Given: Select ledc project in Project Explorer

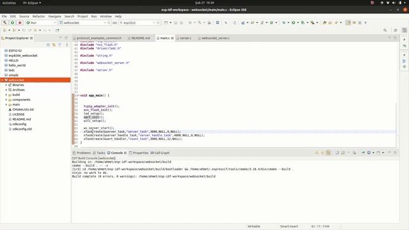Looking at the screenshot, I should coord(12,70).
